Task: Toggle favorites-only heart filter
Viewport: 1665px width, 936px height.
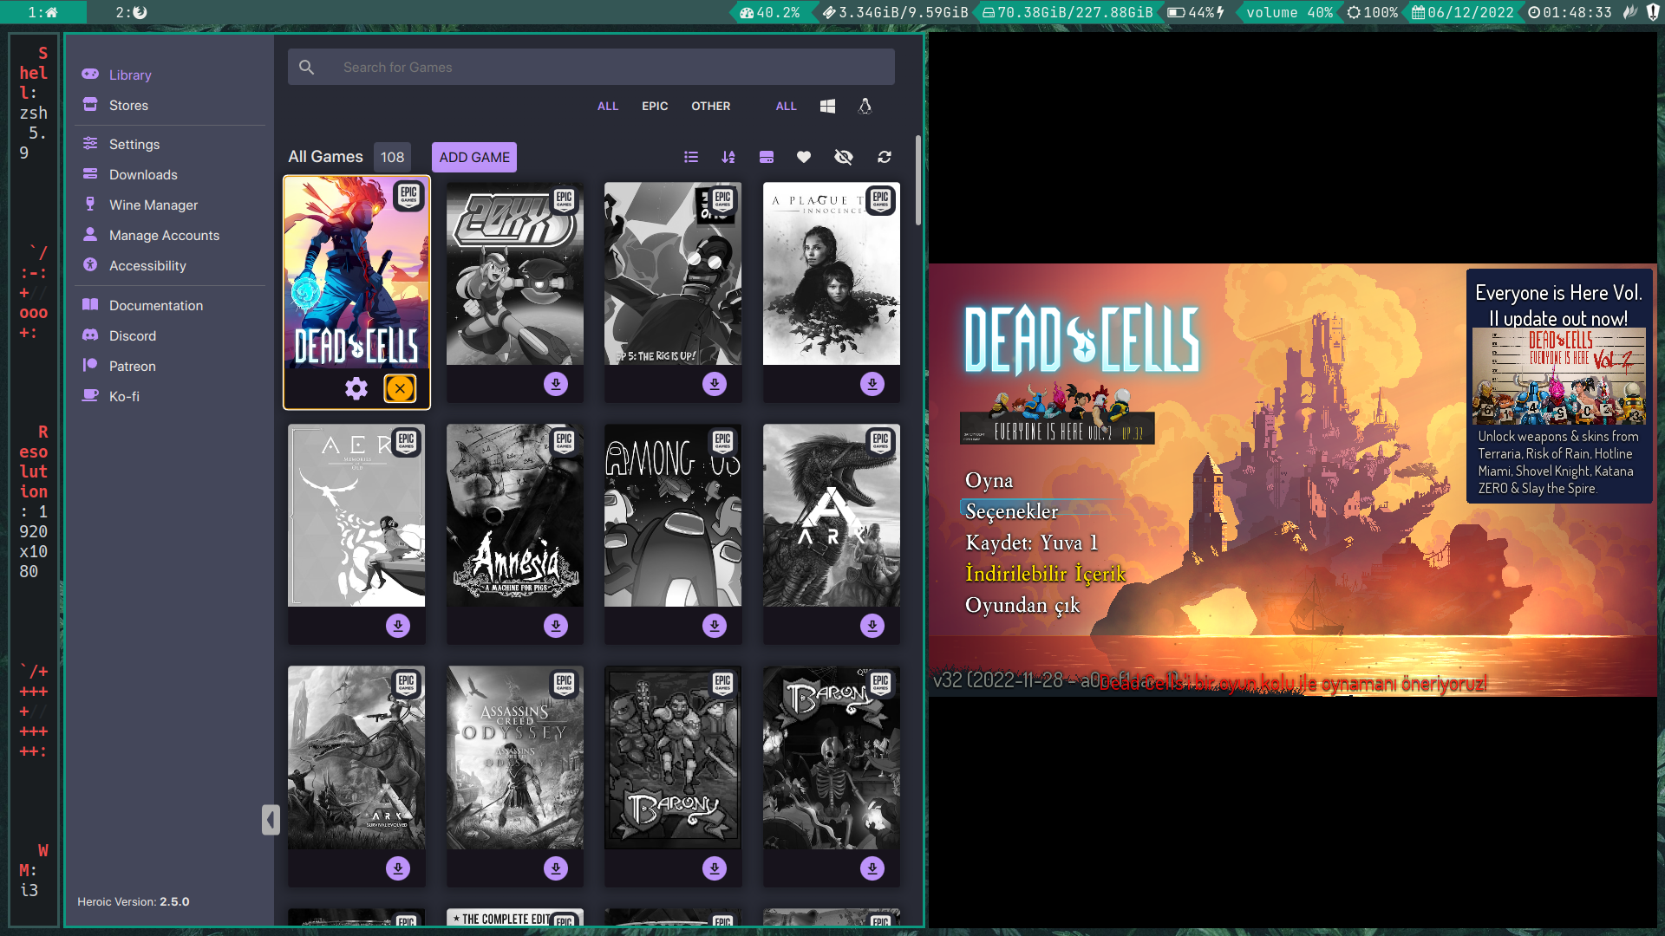Action: pyautogui.click(x=804, y=157)
